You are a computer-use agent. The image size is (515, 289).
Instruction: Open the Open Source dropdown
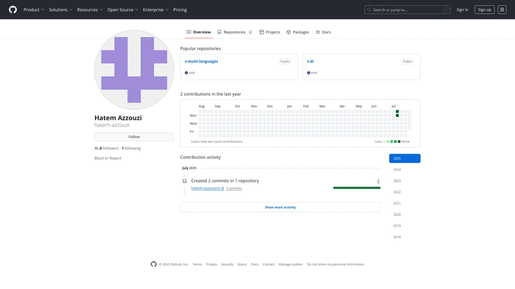pos(123,9)
